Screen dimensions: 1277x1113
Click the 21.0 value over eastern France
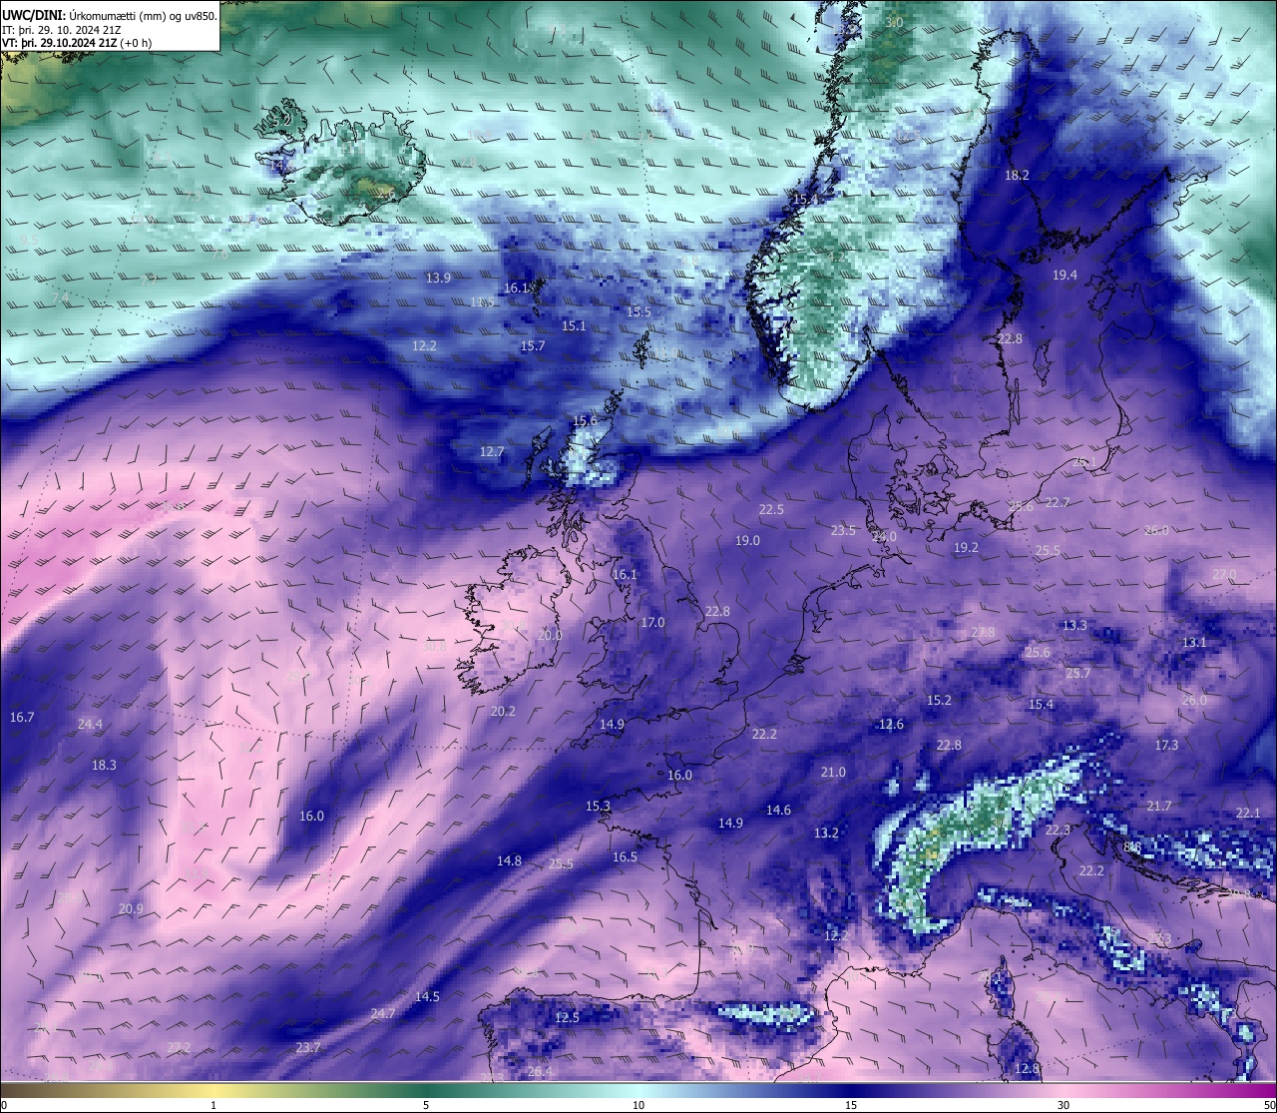[833, 772]
